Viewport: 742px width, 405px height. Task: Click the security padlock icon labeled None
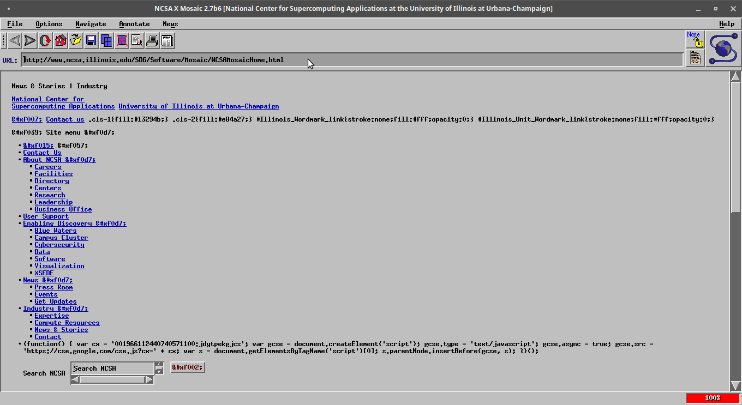click(695, 39)
